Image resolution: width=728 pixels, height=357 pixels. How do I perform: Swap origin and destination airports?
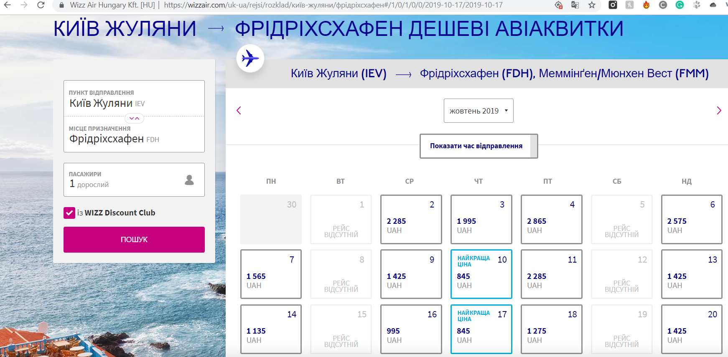[134, 119]
